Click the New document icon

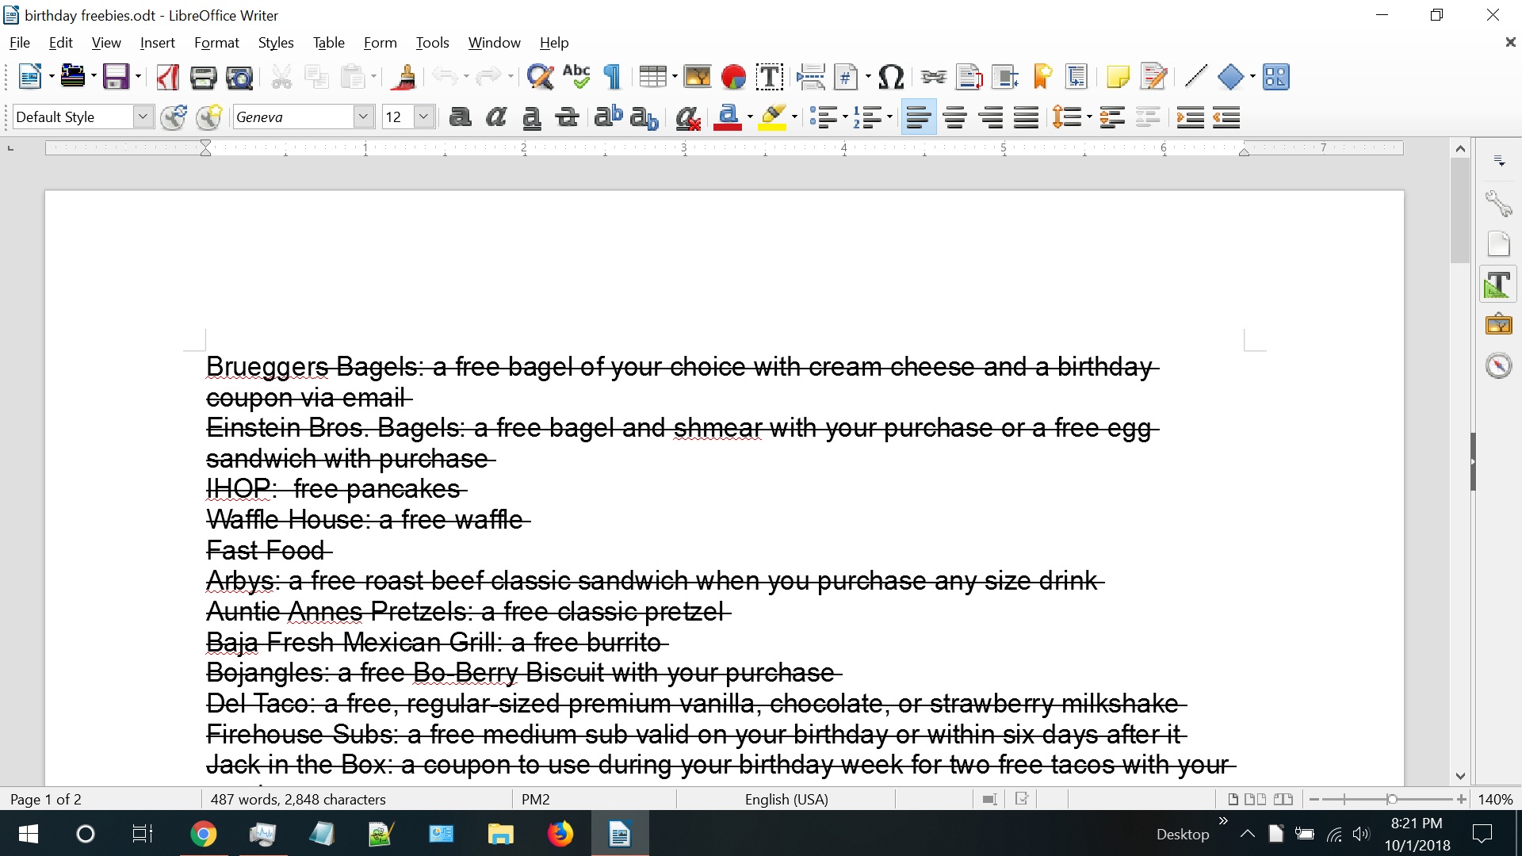(29, 77)
